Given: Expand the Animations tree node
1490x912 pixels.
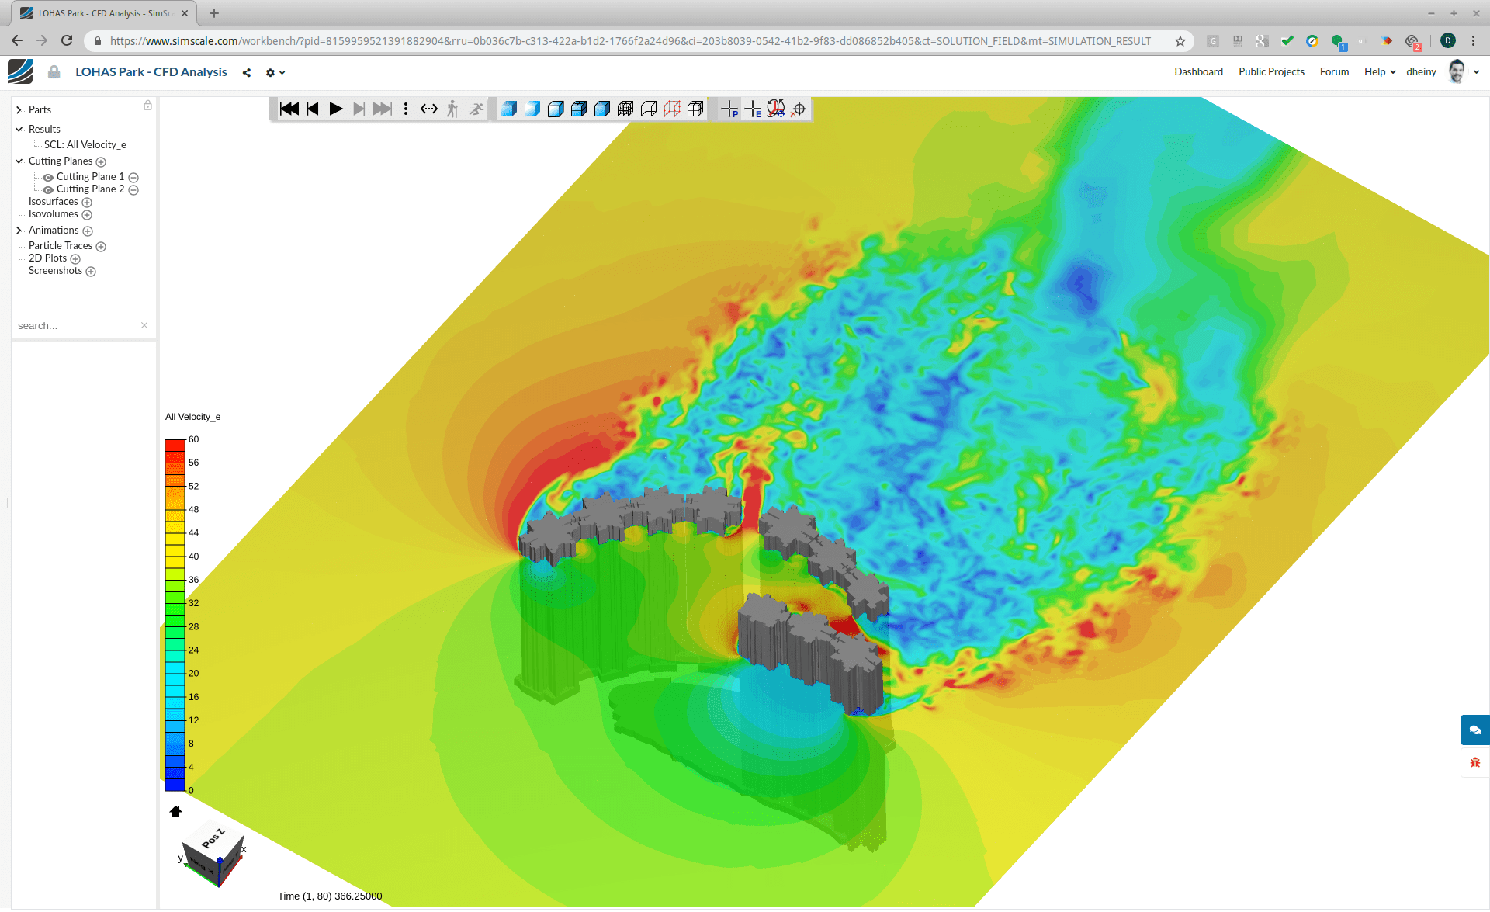Looking at the screenshot, I should 19,230.
